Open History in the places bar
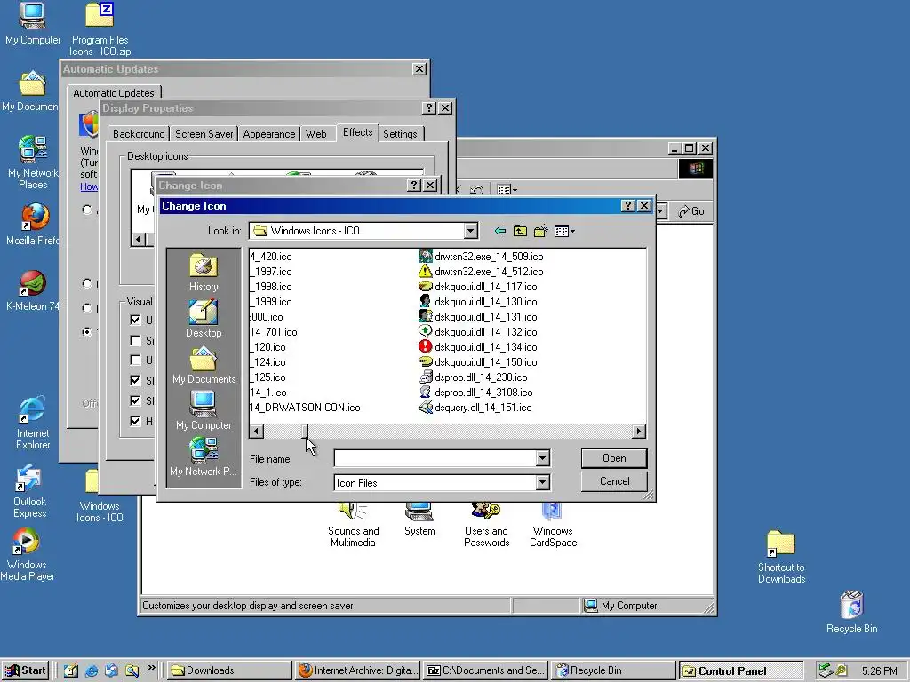Viewport: 910px width, 682px height. point(204,272)
